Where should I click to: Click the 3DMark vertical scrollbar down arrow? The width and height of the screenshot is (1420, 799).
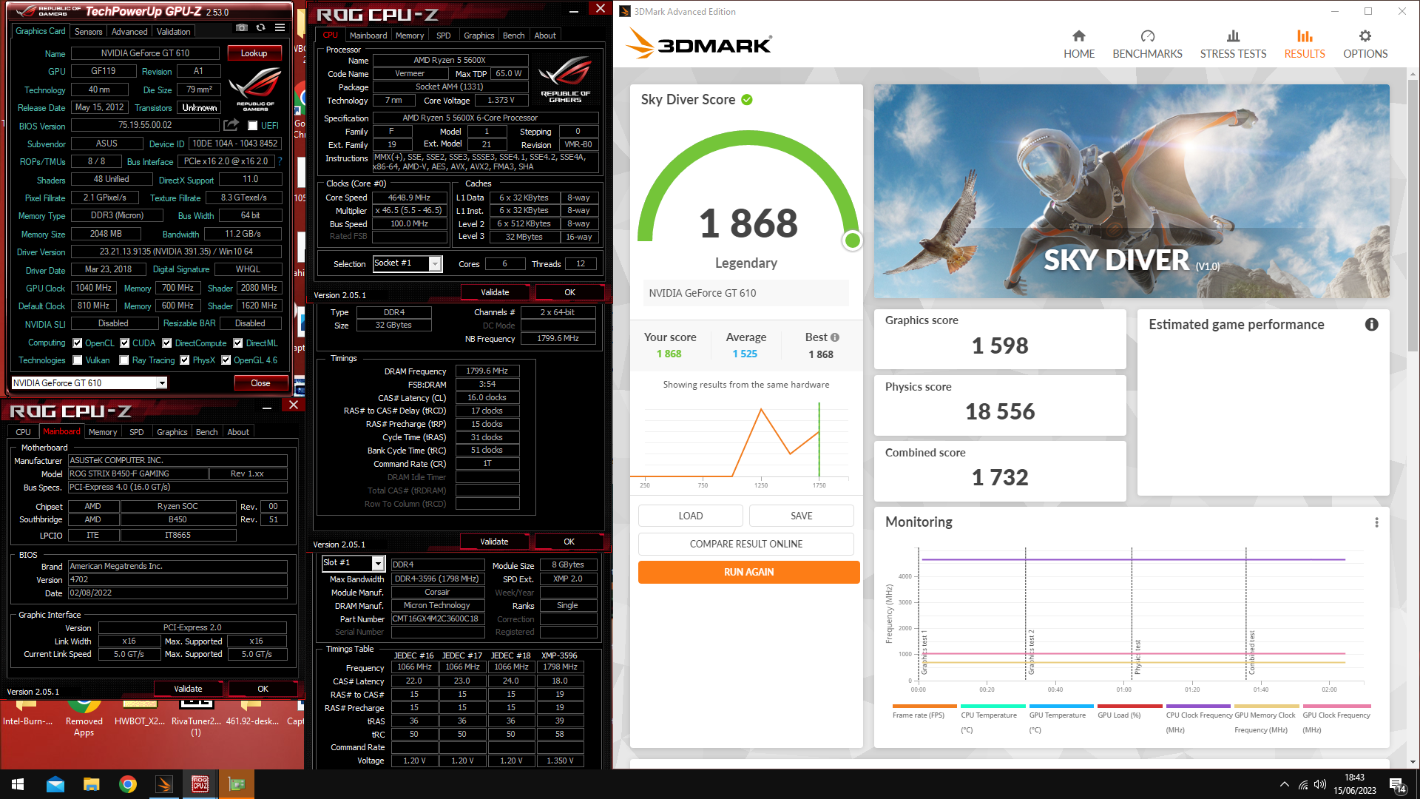(1413, 761)
